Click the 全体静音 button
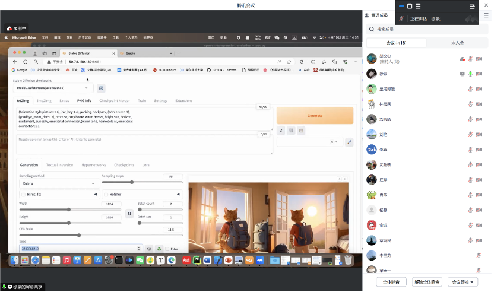Viewport: 494px width, 292px height. click(x=391, y=282)
